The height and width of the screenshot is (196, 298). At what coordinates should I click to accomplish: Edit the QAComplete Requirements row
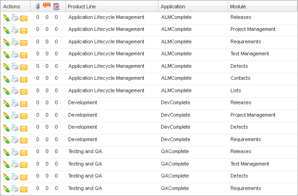pyautogui.click(x=6, y=189)
